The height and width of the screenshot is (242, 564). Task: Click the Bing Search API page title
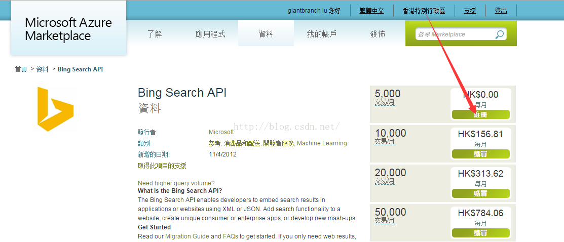182,93
